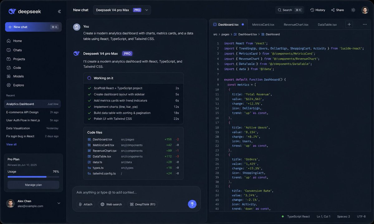Expand Alex Chen account menu chevron
374x224 pixels.
pyautogui.click(x=59, y=203)
